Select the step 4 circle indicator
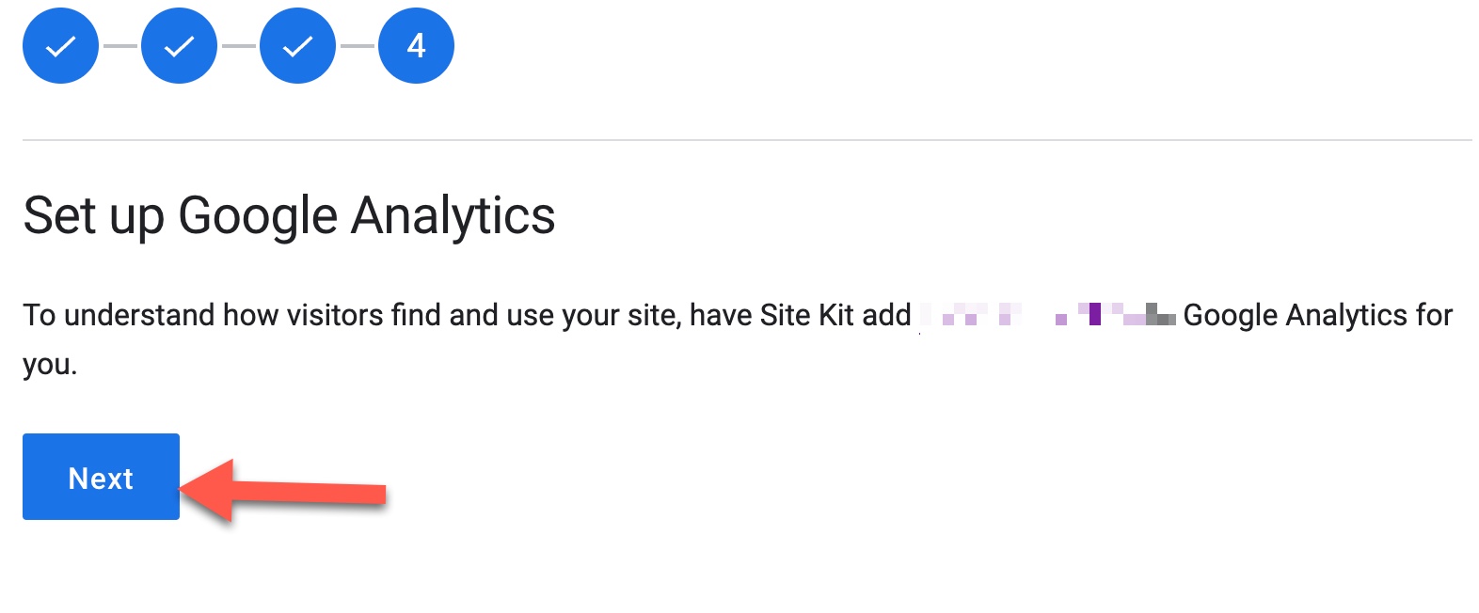Screen dimensions: 1479x613 (416, 45)
